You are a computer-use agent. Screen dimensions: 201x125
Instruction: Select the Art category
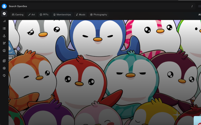coord(32,14)
